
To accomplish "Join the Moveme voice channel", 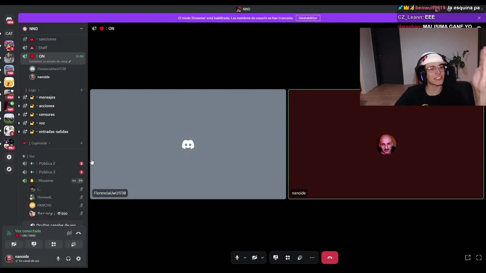I will click(x=52, y=181).
